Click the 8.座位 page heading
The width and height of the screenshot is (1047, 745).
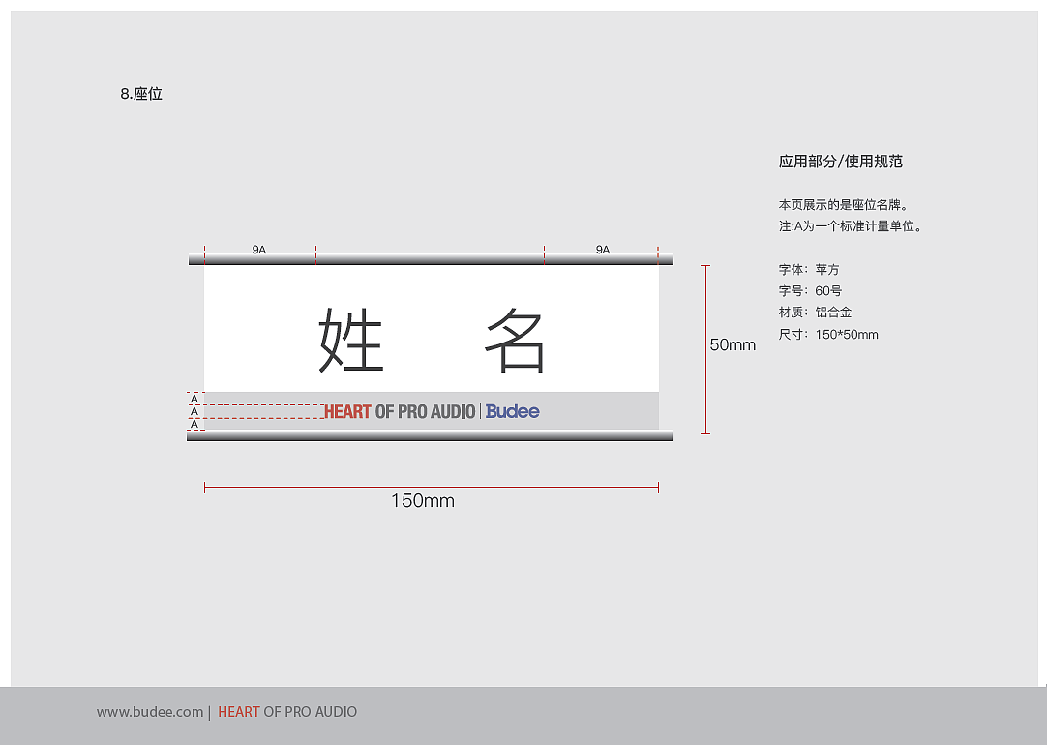tap(141, 94)
